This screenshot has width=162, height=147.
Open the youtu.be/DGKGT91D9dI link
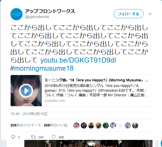click(78, 60)
